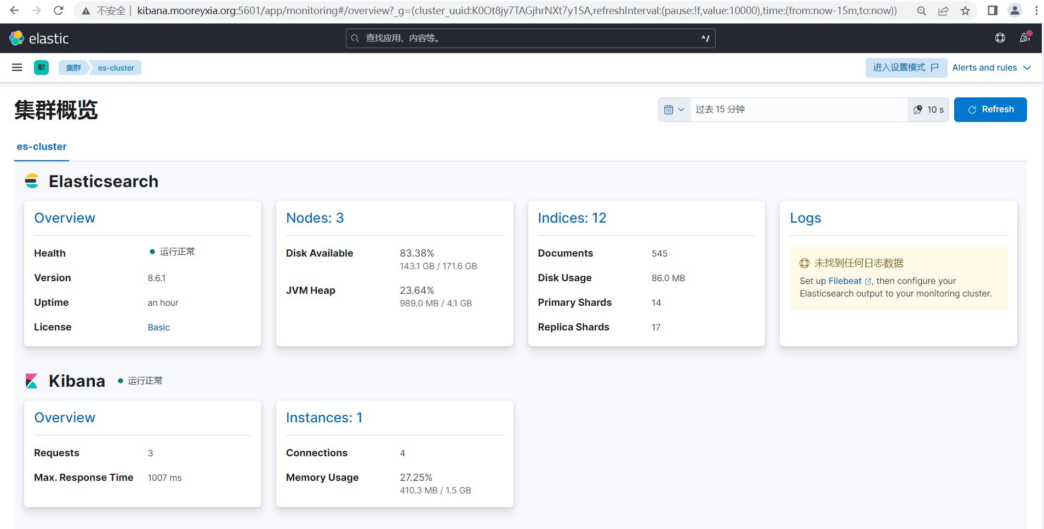This screenshot has width=1044, height=529.
Task: Click the Uptime value an hour
Action: coord(163,303)
